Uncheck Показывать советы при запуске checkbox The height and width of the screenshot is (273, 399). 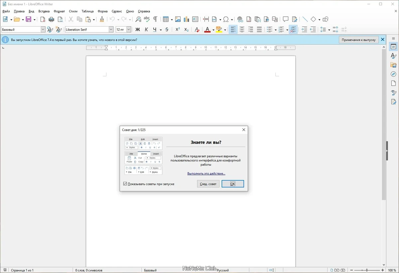click(125, 184)
